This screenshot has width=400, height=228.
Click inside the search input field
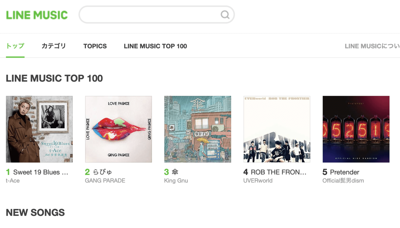pyautogui.click(x=150, y=15)
